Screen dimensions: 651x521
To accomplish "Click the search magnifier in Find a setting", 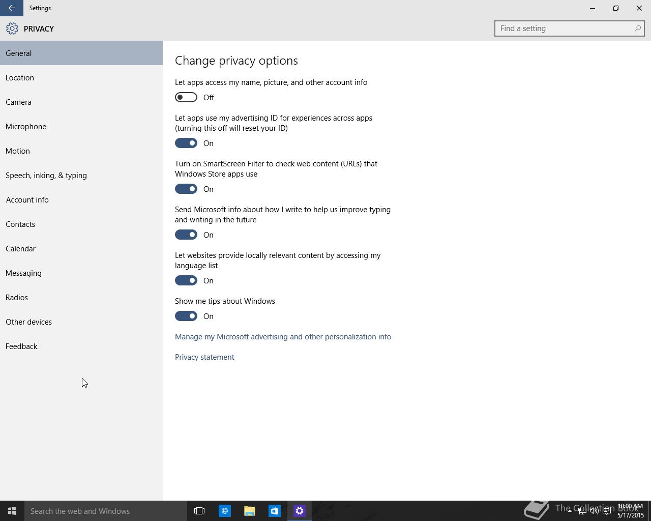I will tap(637, 28).
